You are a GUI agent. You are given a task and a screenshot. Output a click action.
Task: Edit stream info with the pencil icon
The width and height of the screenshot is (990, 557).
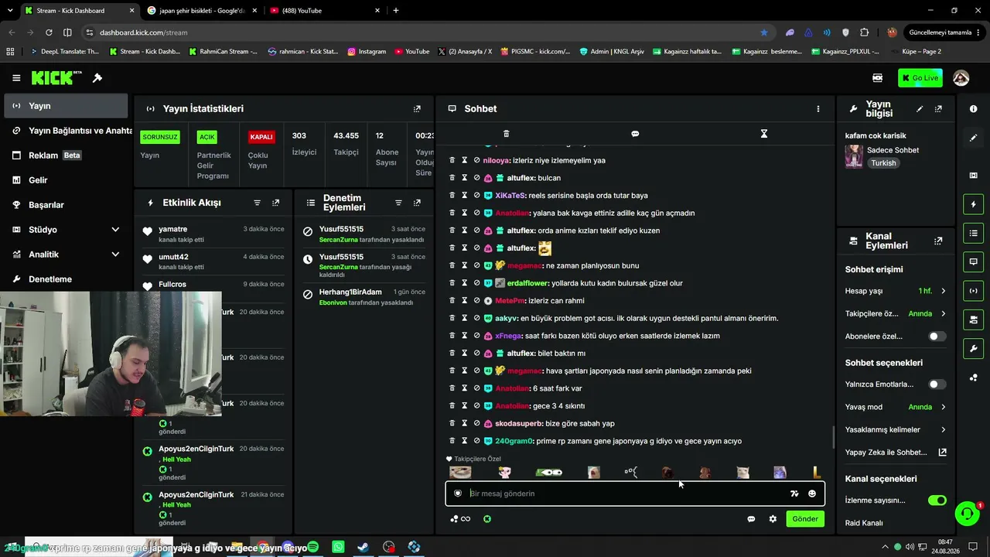tap(920, 109)
